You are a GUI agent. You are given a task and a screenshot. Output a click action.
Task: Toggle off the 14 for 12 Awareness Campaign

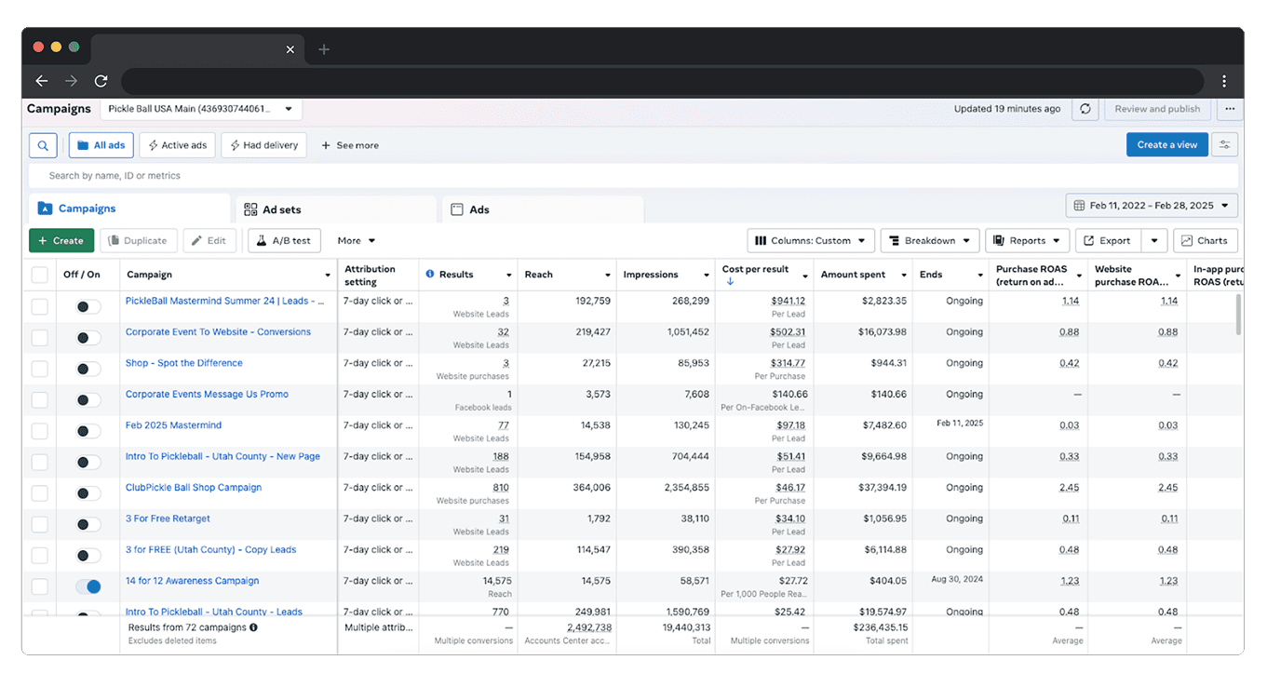88,586
